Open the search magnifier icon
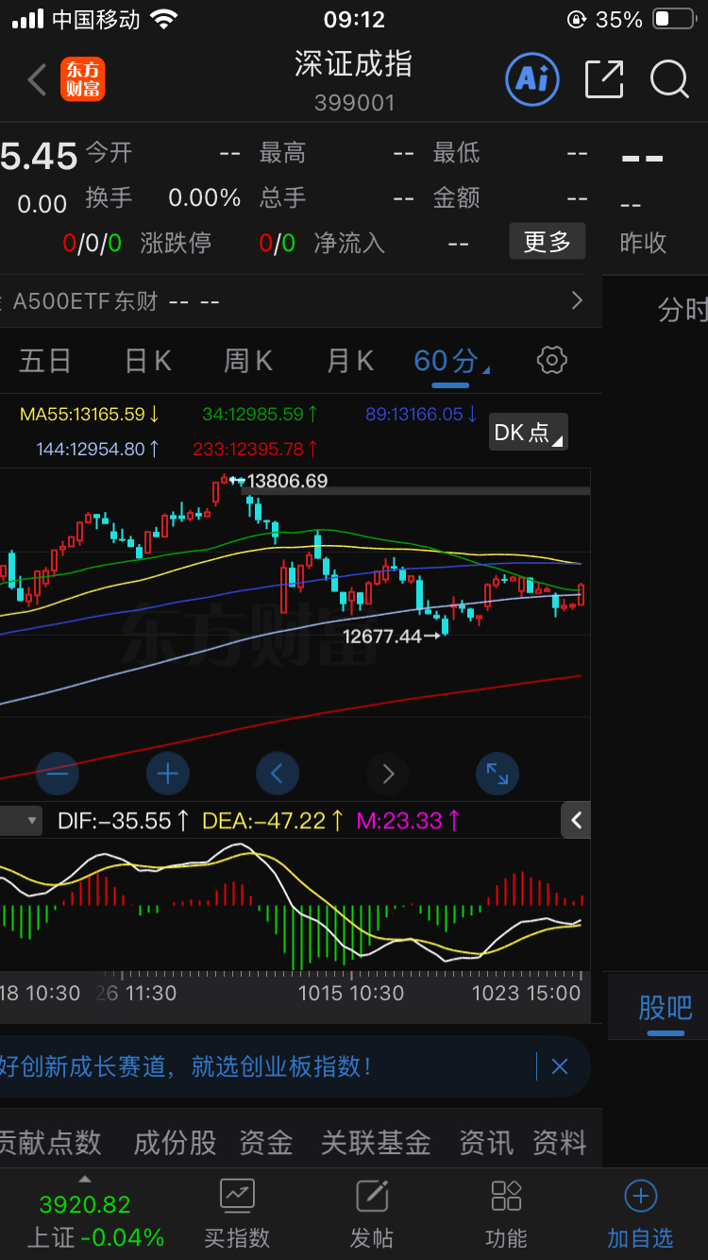 (669, 79)
